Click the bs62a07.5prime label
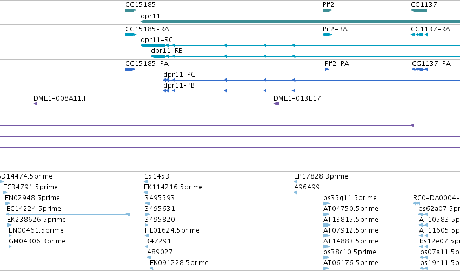This screenshot has width=460, height=271. point(439,209)
